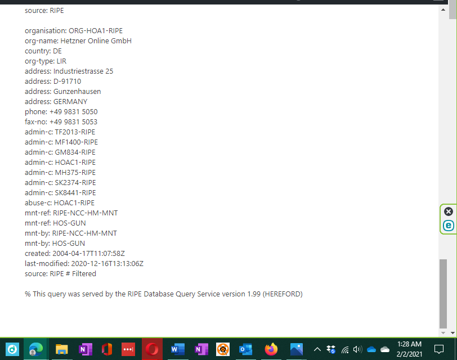Open Microsoft Edge from the taskbar
Viewport: 457px width, 360px height.
tap(36, 349)
